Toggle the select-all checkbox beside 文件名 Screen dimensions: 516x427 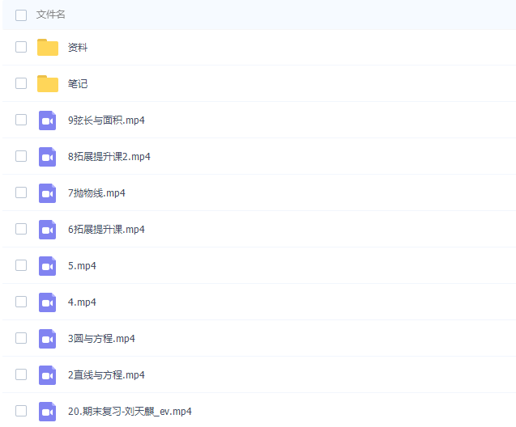coord(21,15)
